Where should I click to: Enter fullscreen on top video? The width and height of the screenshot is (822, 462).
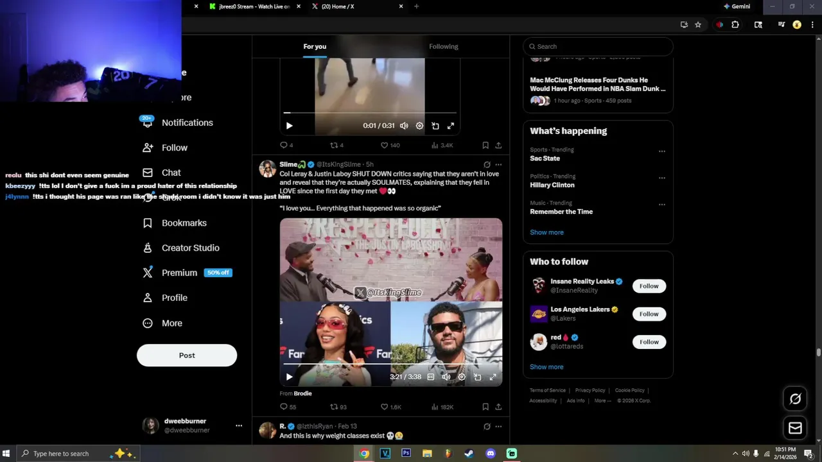pos(450,126)
